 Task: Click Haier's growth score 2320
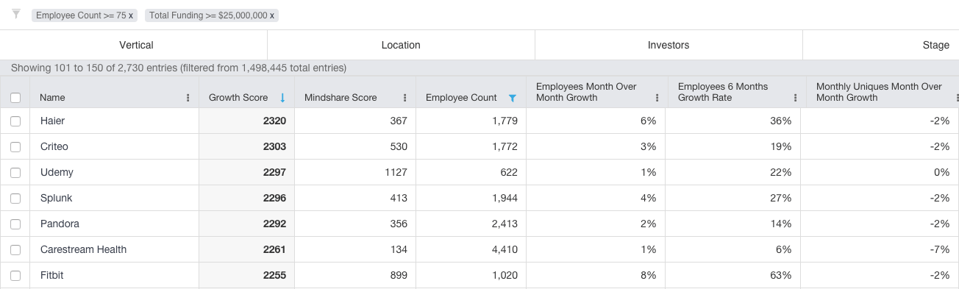(x=274, y=121)
